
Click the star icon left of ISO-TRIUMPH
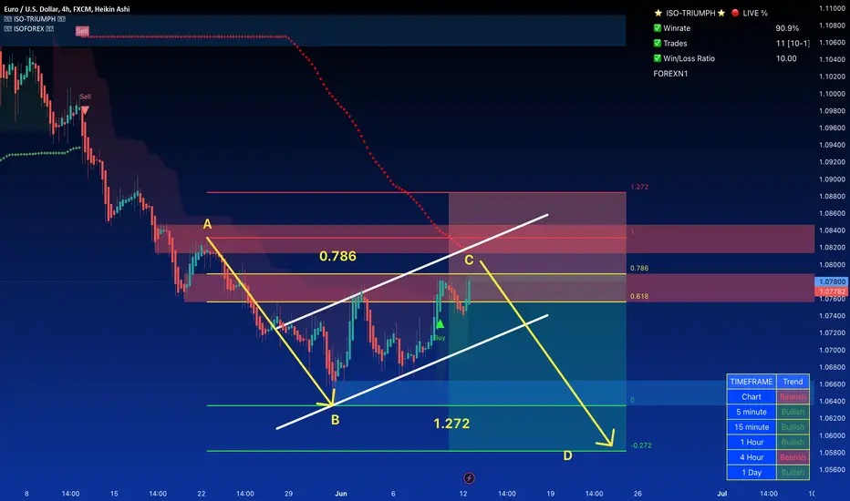coord(658,13)
